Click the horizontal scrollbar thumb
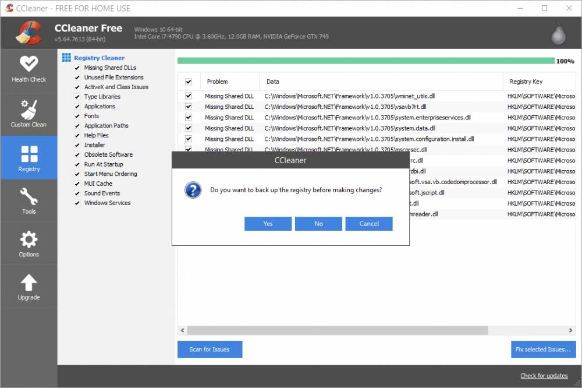Image resolution: width=582 pixels, height=388 pixels. tap(338, 330)
